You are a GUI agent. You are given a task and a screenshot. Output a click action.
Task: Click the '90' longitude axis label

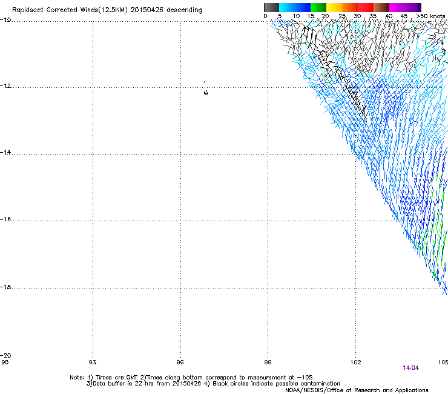[5, 362]
